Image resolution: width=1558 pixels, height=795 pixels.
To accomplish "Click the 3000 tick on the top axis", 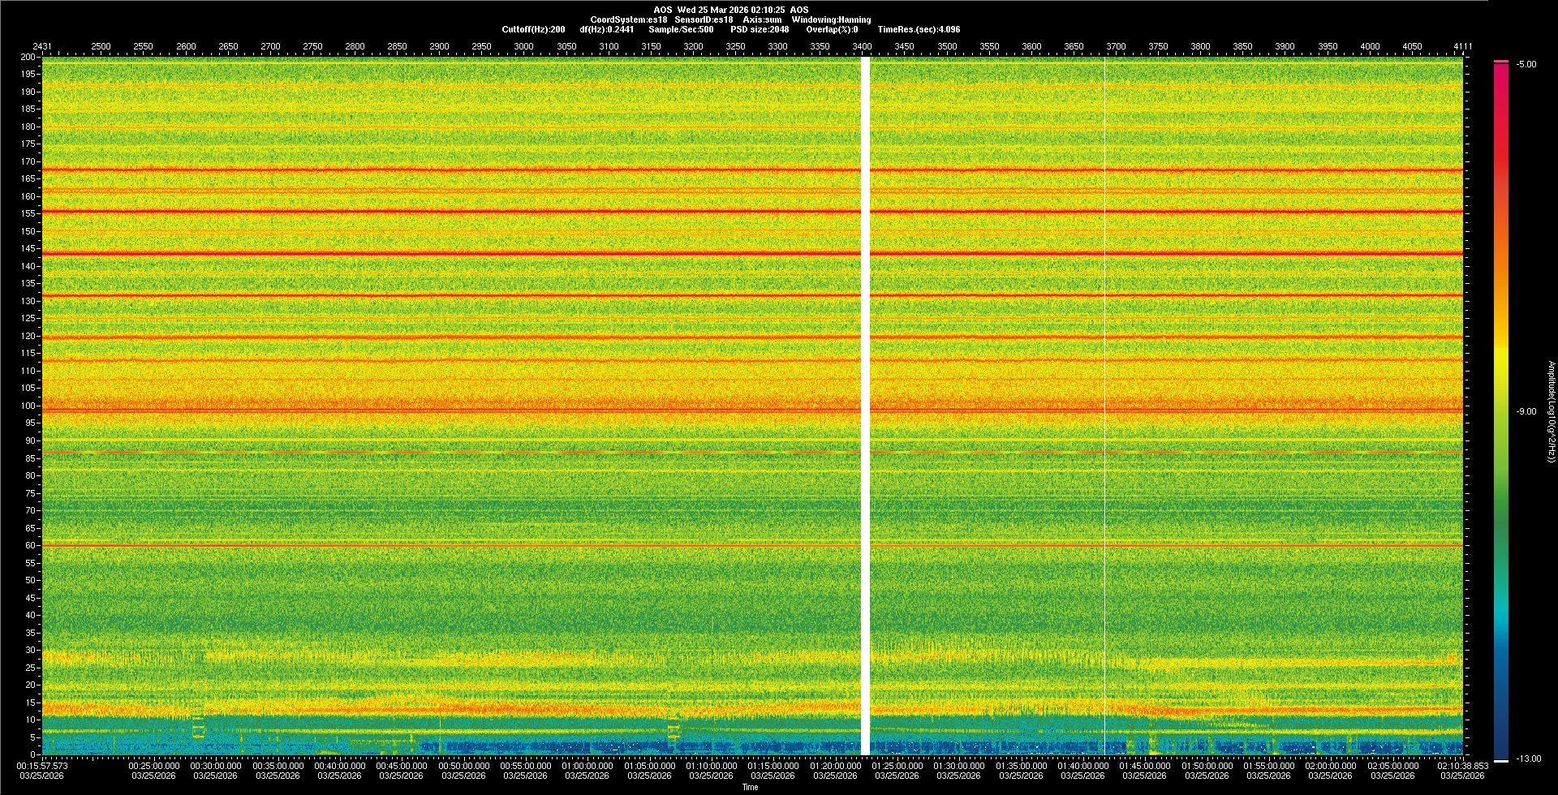I will (523, 46).
